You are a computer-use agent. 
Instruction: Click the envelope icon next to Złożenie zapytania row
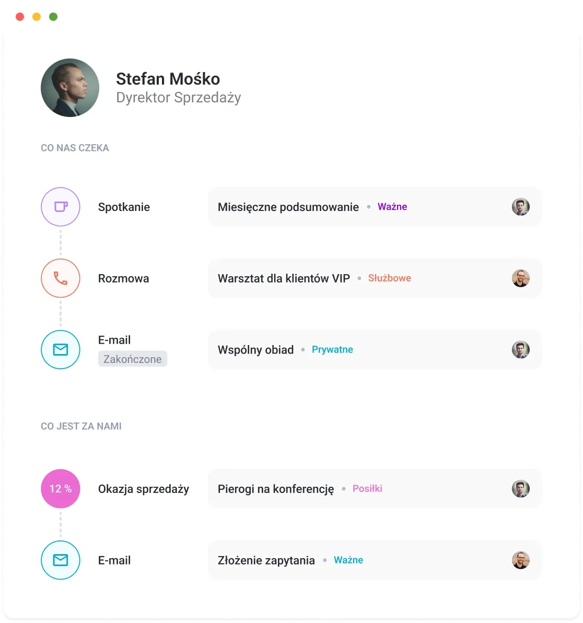tap(60, 560)
